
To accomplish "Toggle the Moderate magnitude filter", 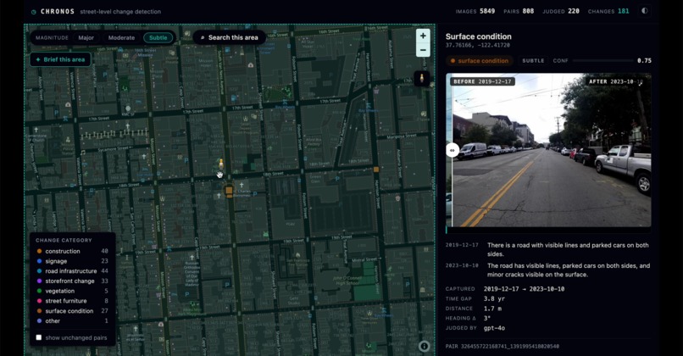I will tap(121, 38).
